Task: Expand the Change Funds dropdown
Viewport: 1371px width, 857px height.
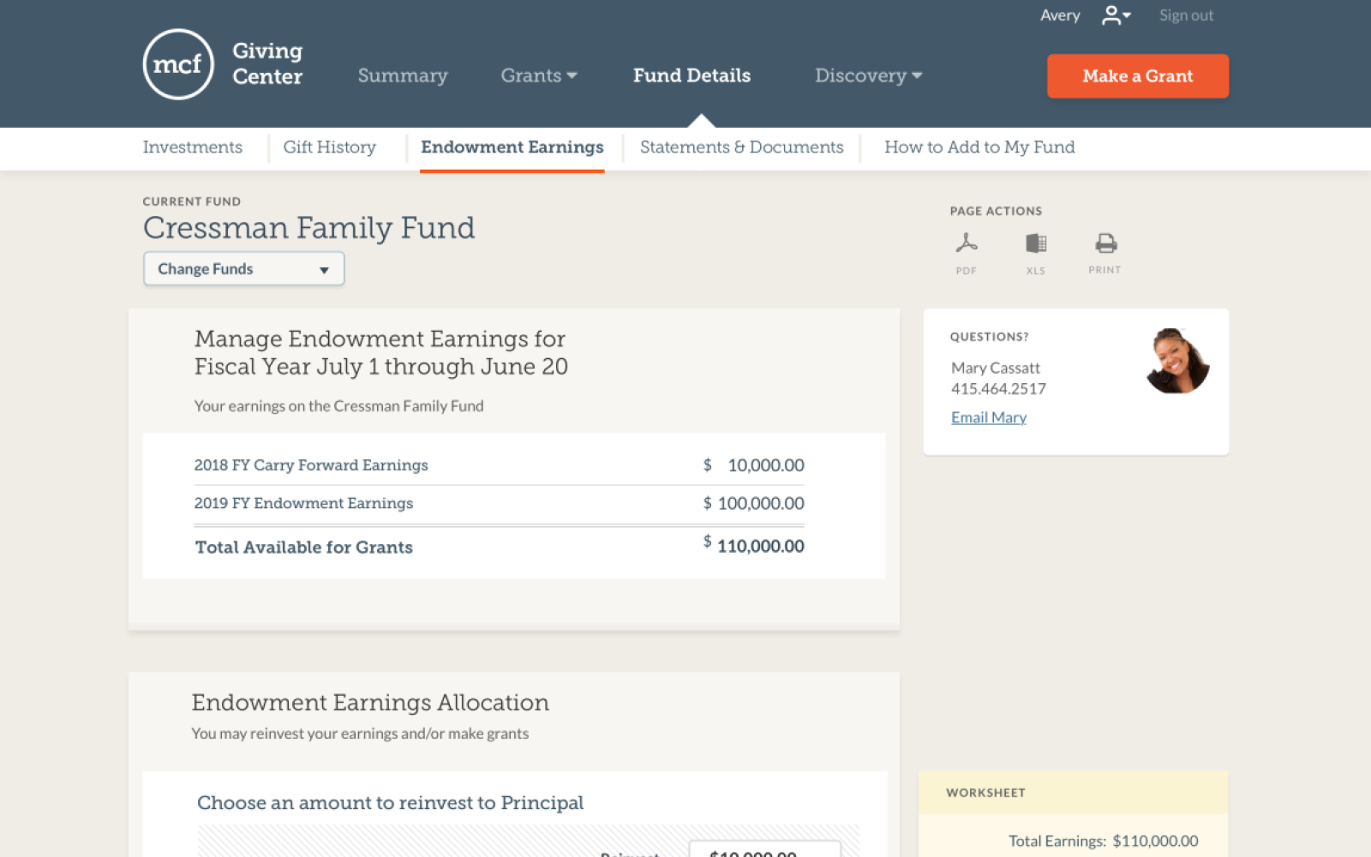Action: click(244, 269)
